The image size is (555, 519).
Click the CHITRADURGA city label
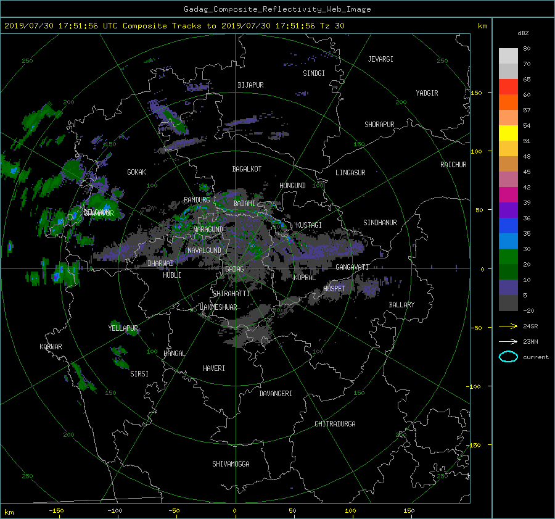[x=335, y=424]
